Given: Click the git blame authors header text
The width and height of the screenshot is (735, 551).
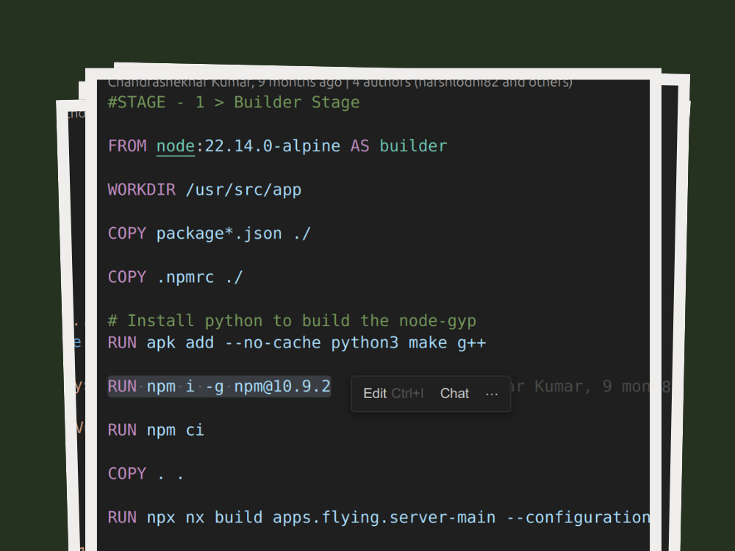Looking at the screenshot, I should pos(340,83).
